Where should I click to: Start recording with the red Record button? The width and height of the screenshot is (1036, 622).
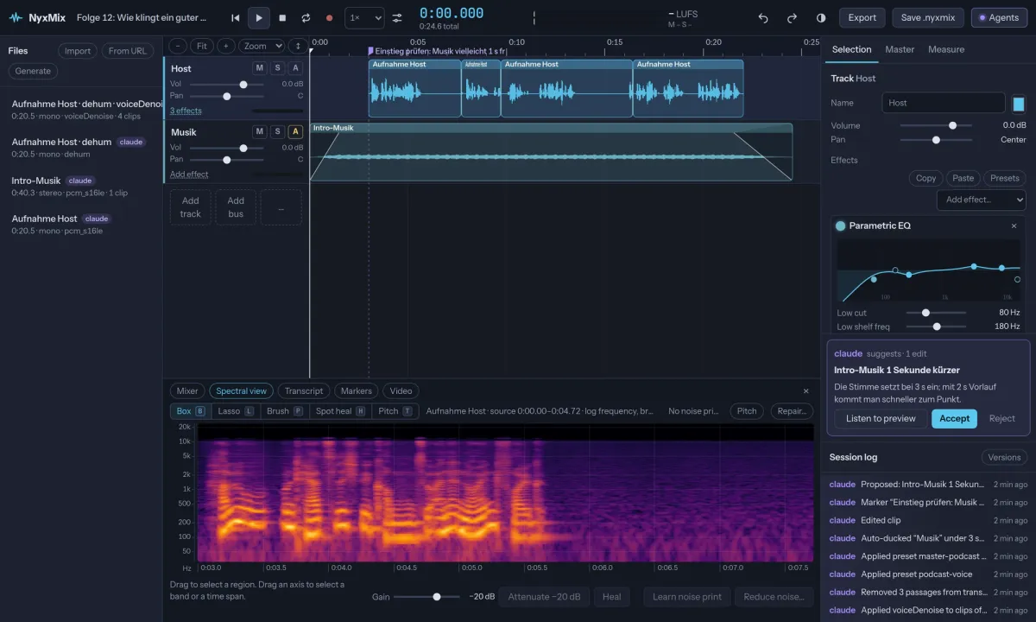tap(329, 17)
